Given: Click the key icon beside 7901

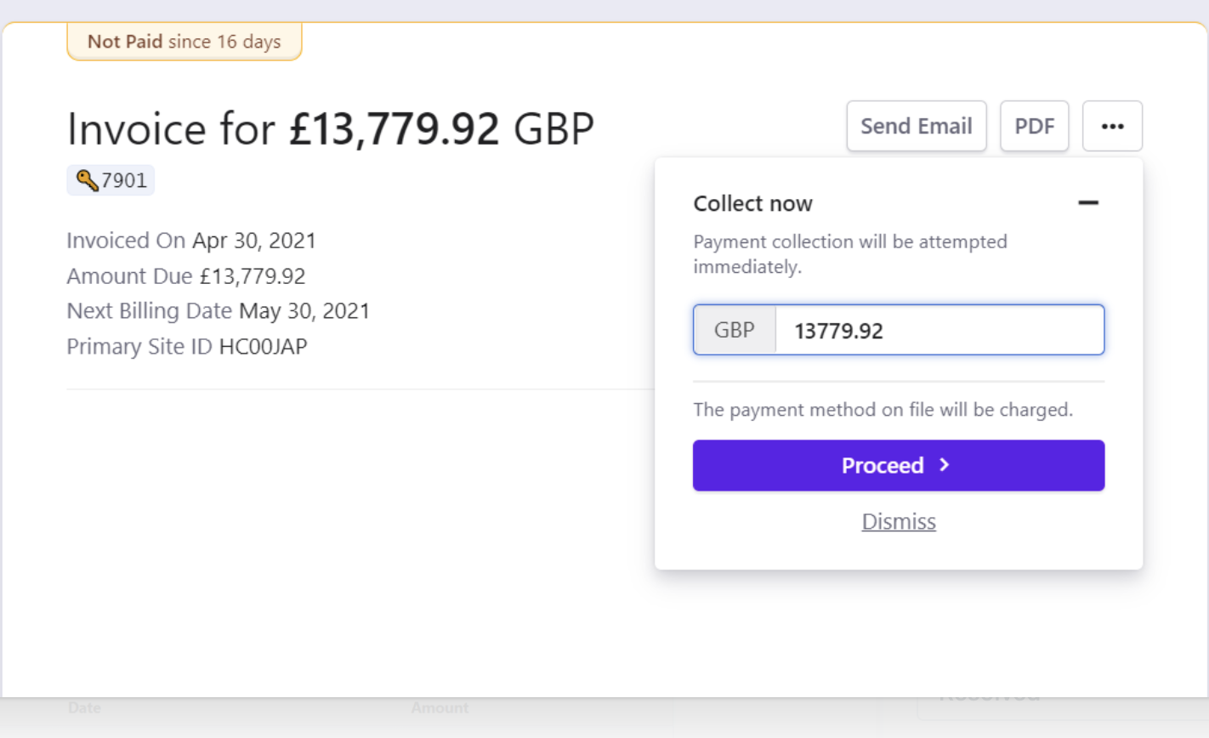Looking at the screenshot, I should 87,180.
